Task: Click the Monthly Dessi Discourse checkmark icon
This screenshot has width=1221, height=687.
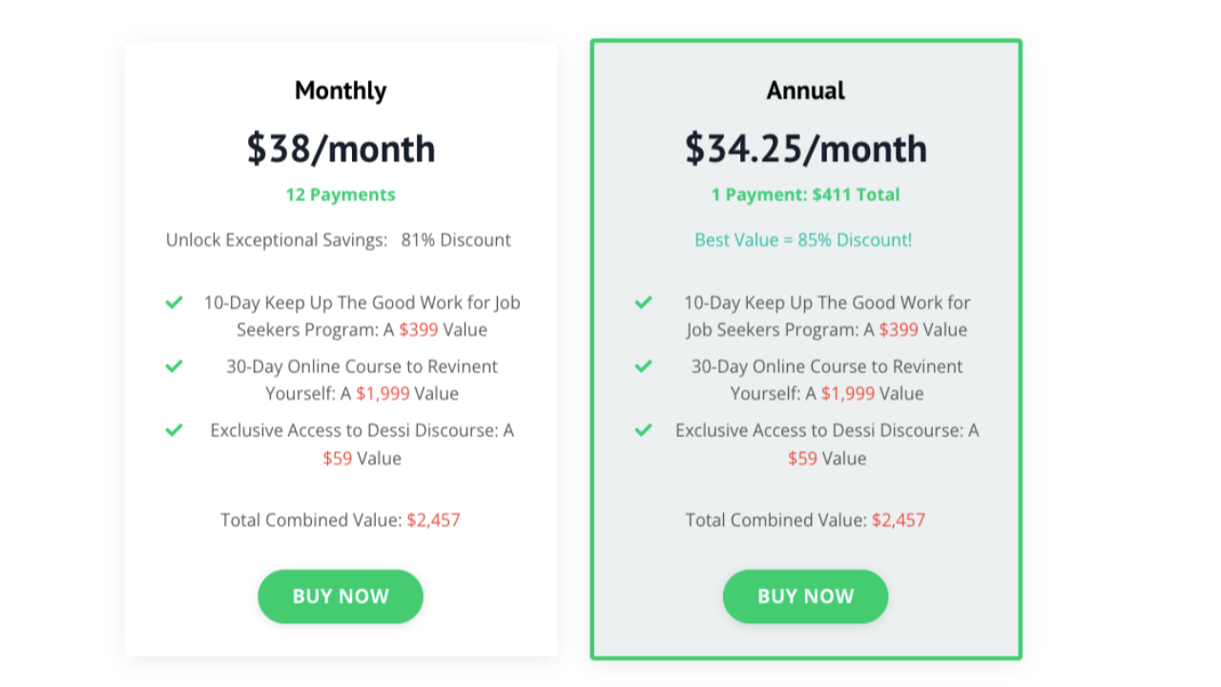Action: point(174,430)
